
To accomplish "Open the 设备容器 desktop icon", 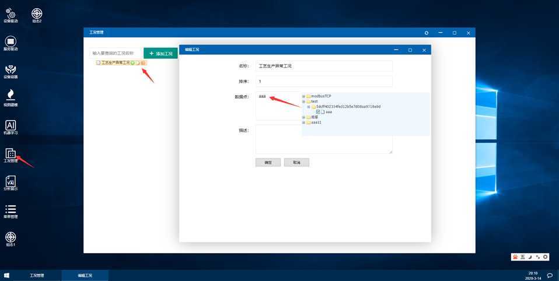I will coord(11,71).
